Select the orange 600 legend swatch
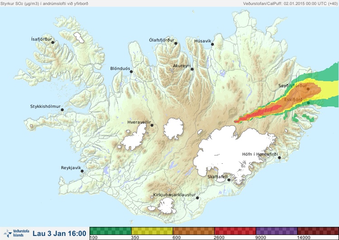The width and height of the screenshot is (339, 240). click(193, 231)
